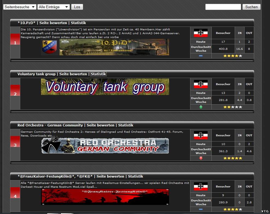Click the Besucher header in *10.PzD* row
The height and width of the screenshot is (214, 270).
click(x=223, y=33)
